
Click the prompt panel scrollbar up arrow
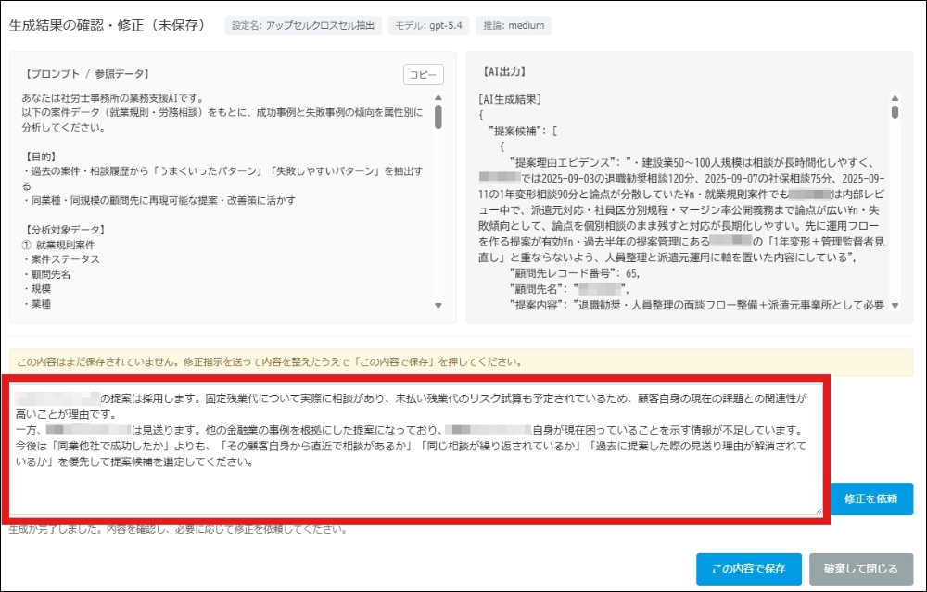point(438,98)
